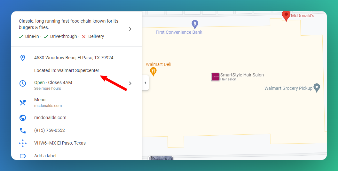Click the fast-food chain description text

click(x=68, y=24)
